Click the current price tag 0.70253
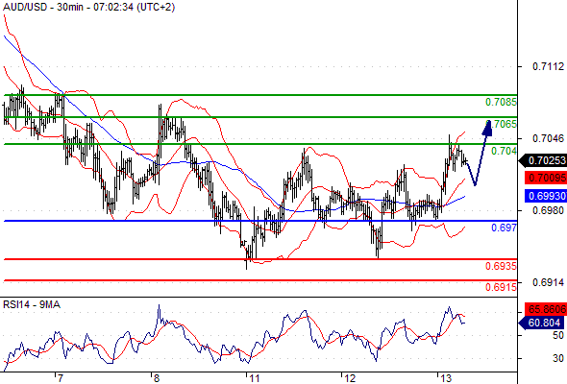 click(543, 160)
